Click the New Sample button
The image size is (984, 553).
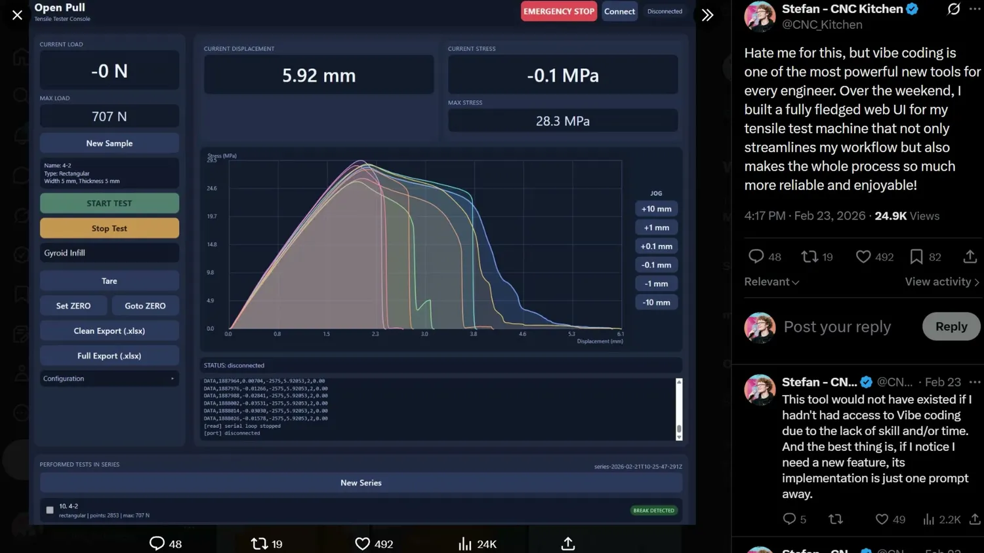(110, 143)
